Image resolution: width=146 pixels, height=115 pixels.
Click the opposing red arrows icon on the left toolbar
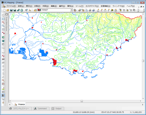pyautogui.click(x=3, y=33)
